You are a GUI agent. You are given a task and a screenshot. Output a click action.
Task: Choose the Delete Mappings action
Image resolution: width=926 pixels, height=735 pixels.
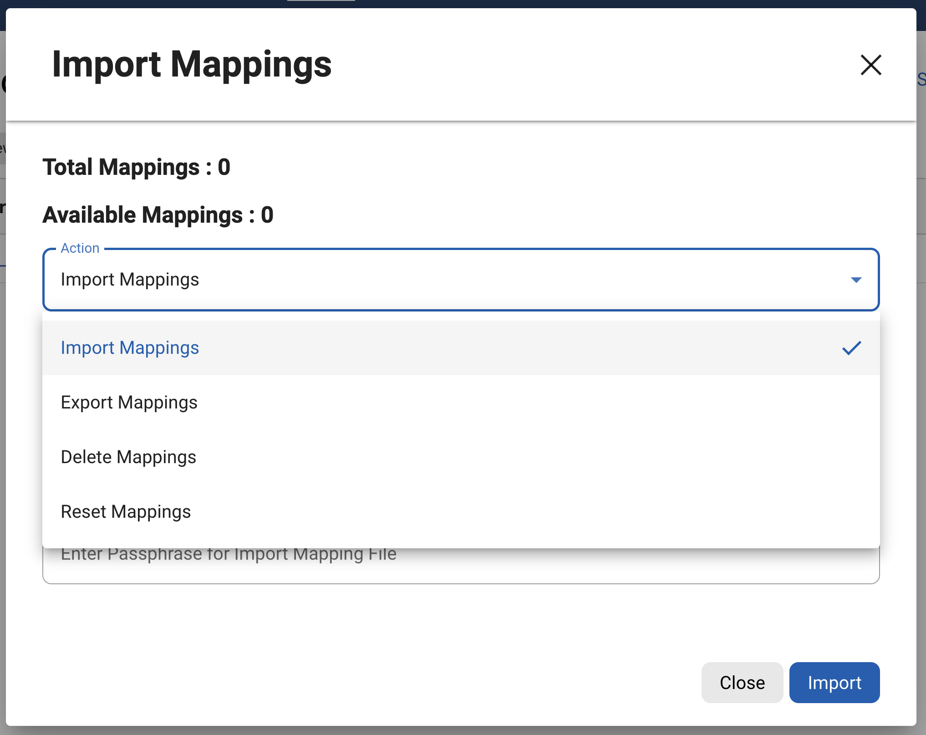pyautogui.click(x=128, y=457)
